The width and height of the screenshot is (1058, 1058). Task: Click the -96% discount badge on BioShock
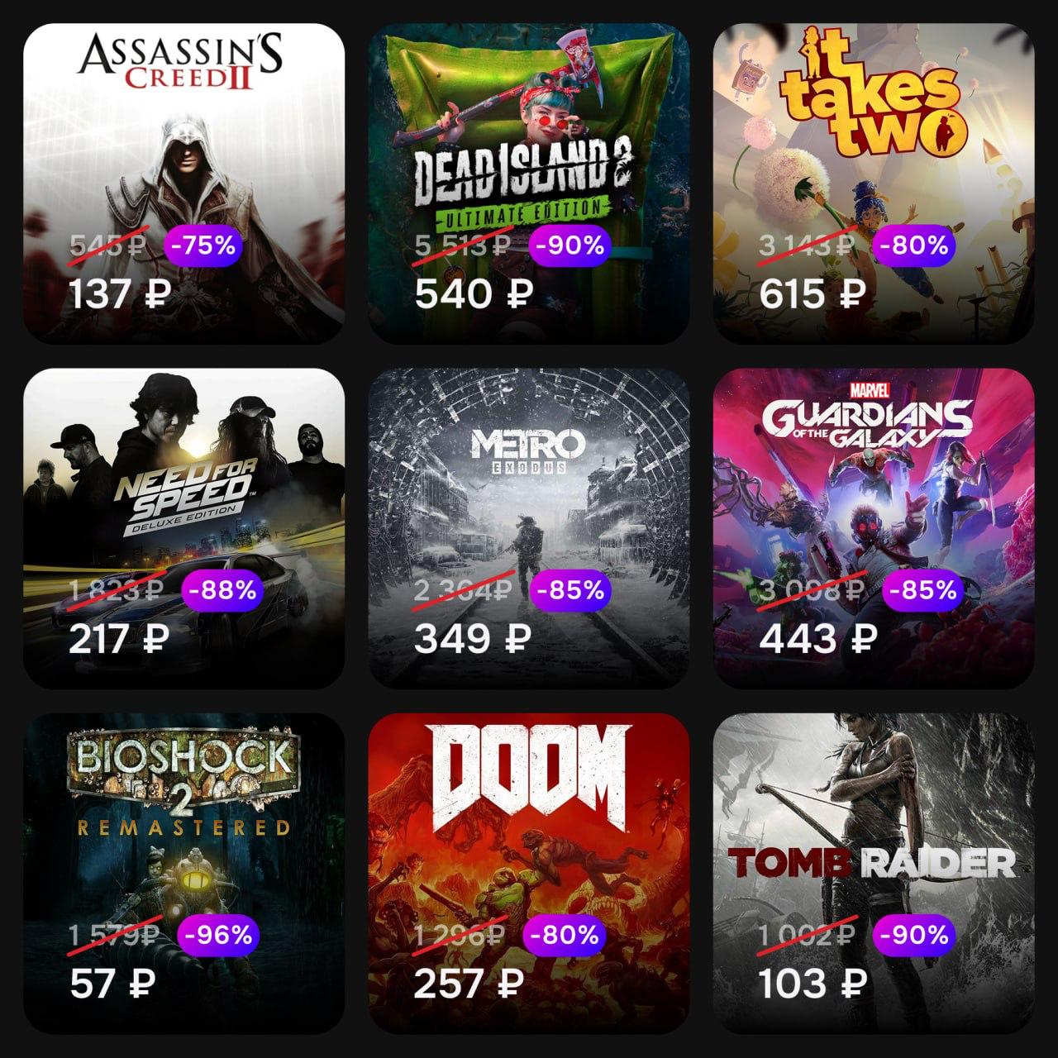pos(219,935)
